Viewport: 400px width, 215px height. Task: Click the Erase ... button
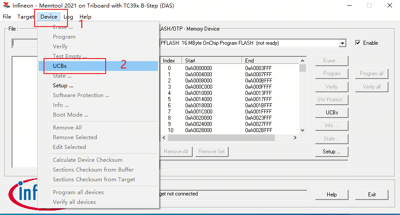pyautogui.click(x=332, y=61)
